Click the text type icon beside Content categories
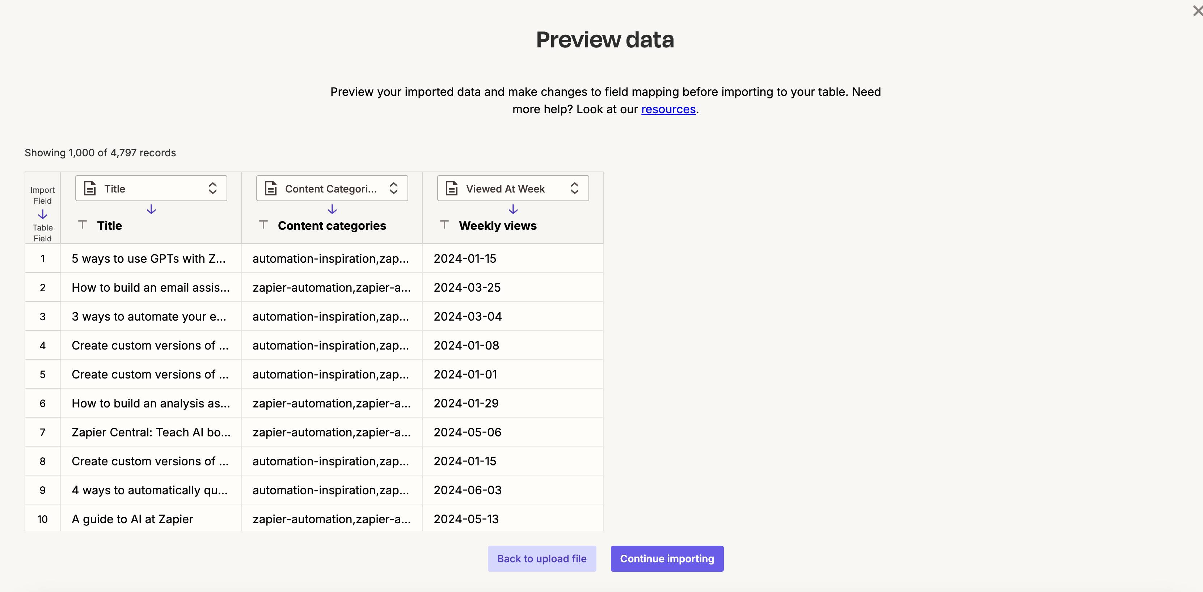 (x=263, y=225)
